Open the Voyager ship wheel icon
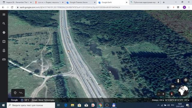The height and width of the screenshot is (108, 192). click(x=4, y=32)
